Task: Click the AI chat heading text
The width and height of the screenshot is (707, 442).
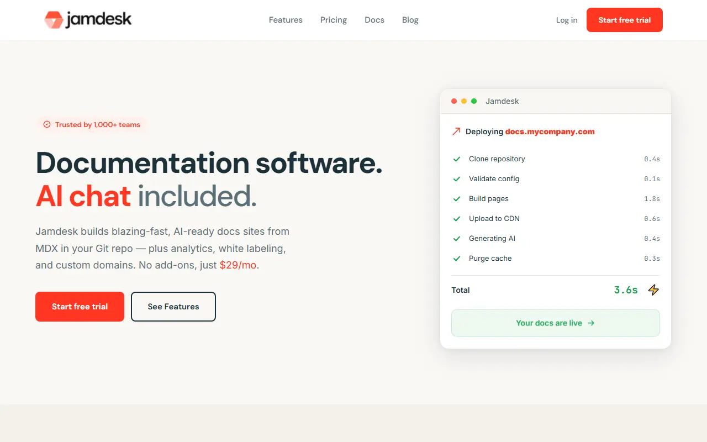Action: (x=83, y=196)
